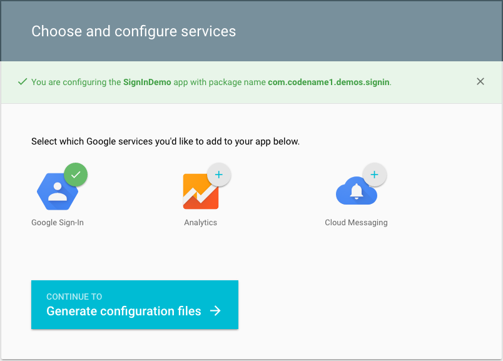
Task: Enable Cloud Messaging using its plus badge
Action: pyautogui.click(x=375, y=174)
